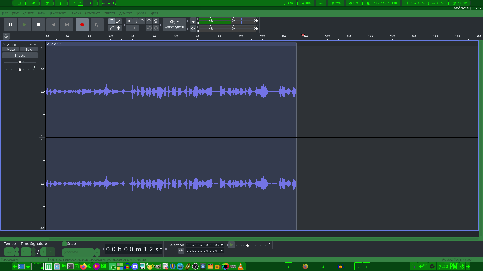Open the time display format dropdown

click(x=161, y=249)
